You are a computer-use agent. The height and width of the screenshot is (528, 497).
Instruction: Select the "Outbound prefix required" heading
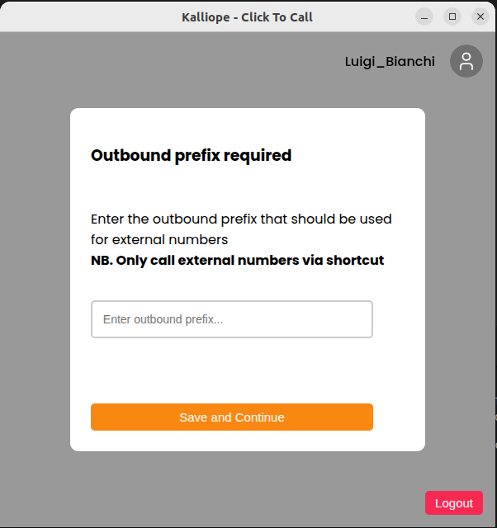(191, 155)
